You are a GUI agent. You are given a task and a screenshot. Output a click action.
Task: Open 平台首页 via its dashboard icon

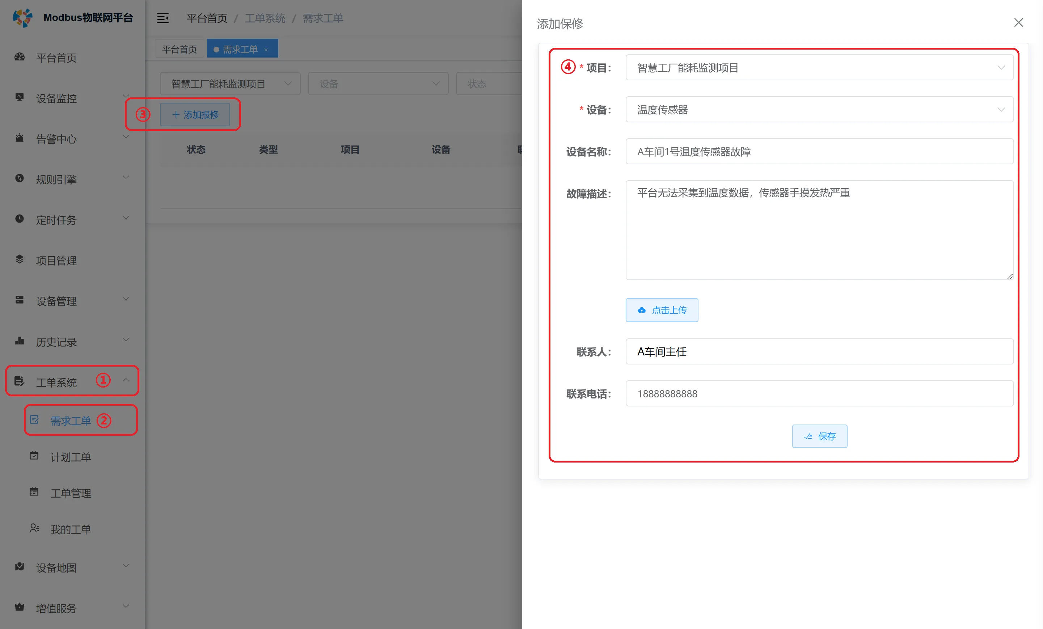click(20, 57)
